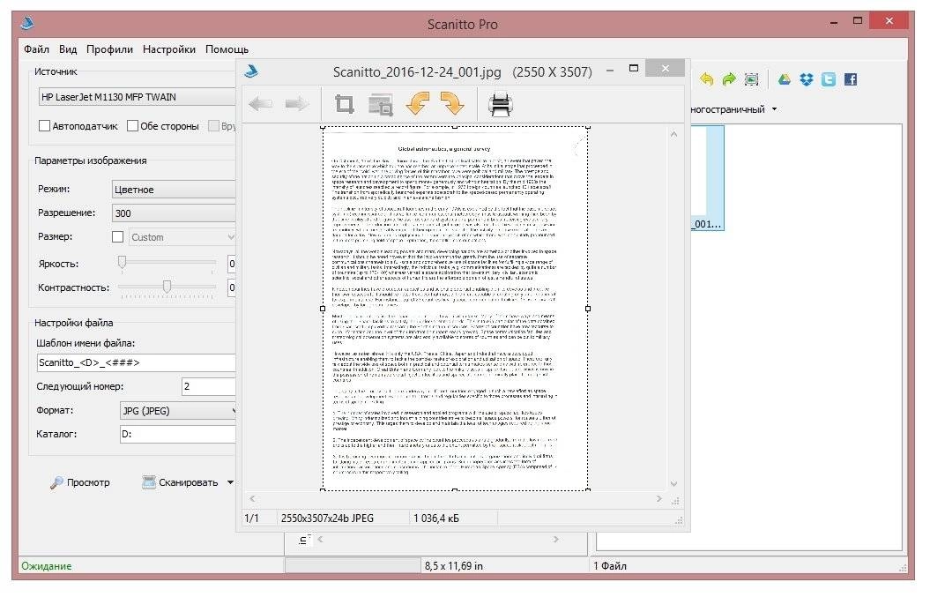
Task: Open the многостраничный dropdown arrow
Action: tap(774, 109)
